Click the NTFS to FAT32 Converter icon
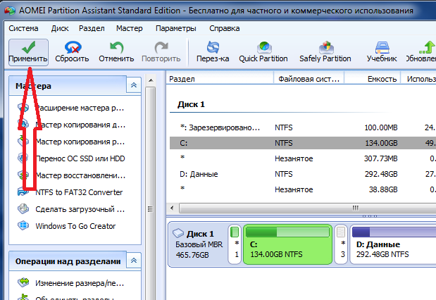Viewport: 436px width, 300px height. pos(23,192)
